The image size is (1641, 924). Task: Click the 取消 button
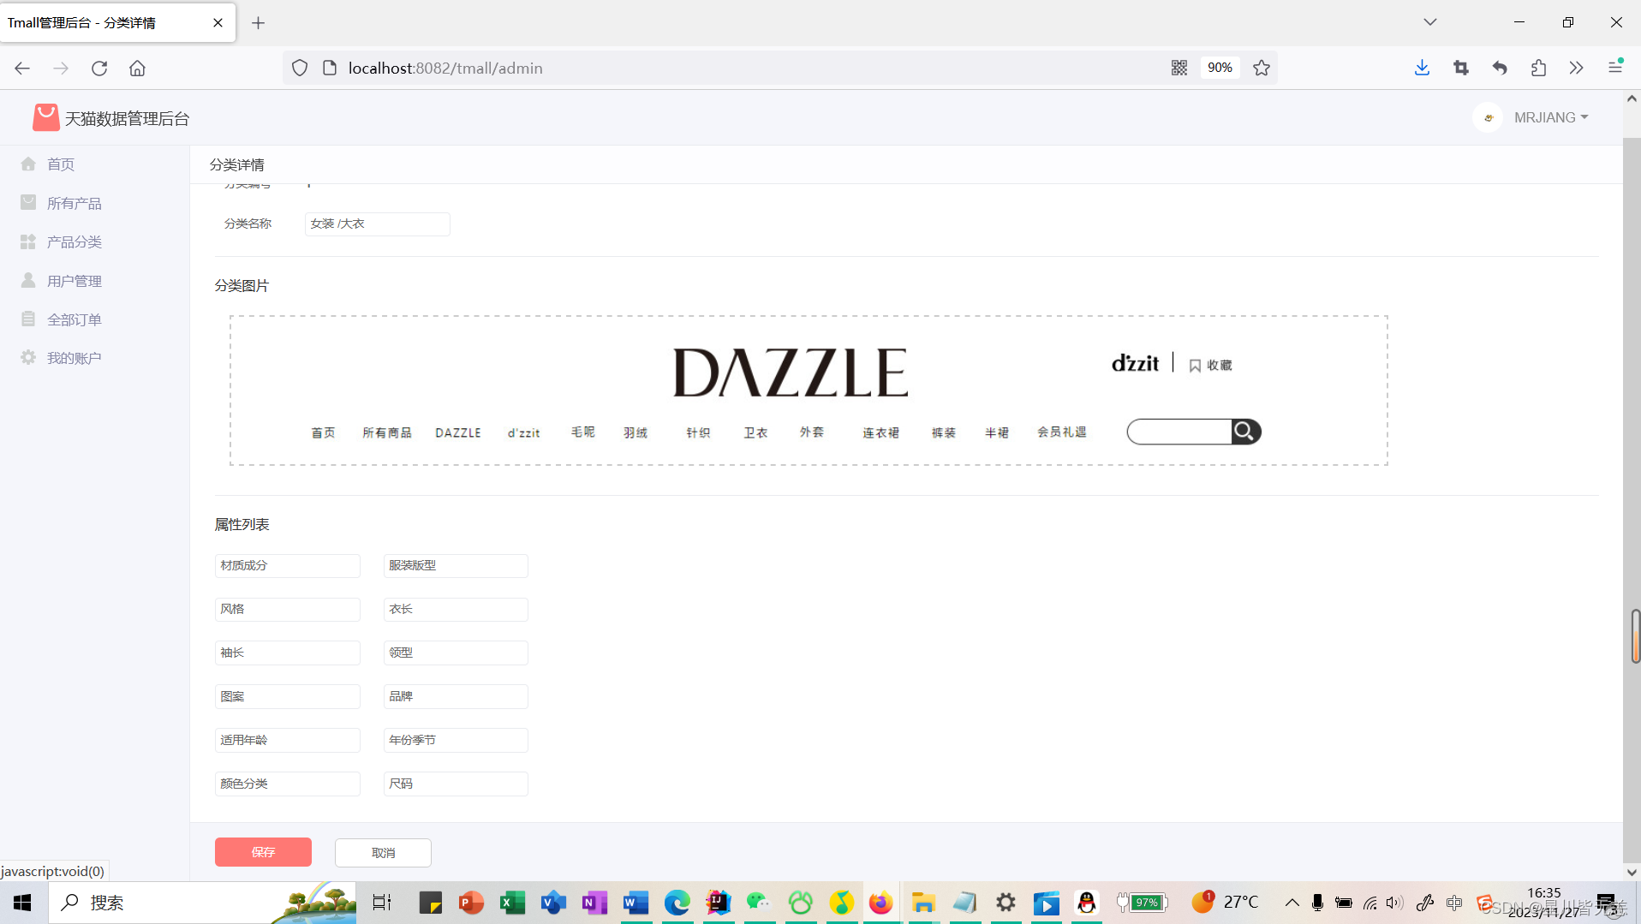[383, 852]
